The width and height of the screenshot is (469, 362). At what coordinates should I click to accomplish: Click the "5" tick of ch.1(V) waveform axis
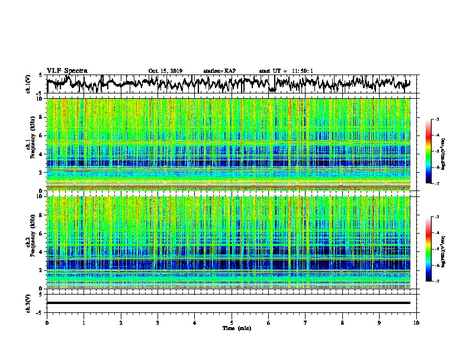click(41, 75)
